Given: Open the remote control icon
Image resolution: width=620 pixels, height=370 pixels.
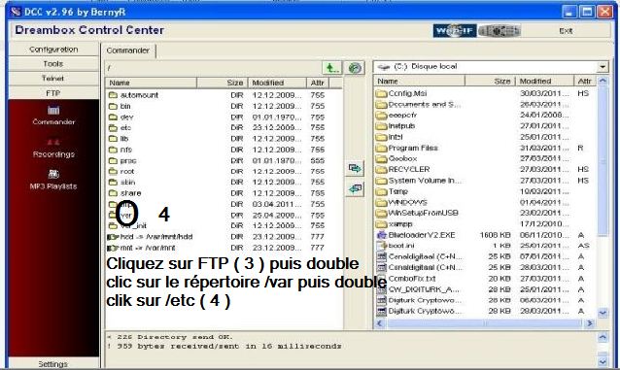Looking at the screenshot, I should coord(499,31).
